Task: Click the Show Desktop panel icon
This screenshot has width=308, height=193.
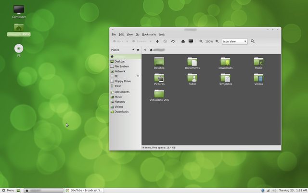Action: [18, 191]
